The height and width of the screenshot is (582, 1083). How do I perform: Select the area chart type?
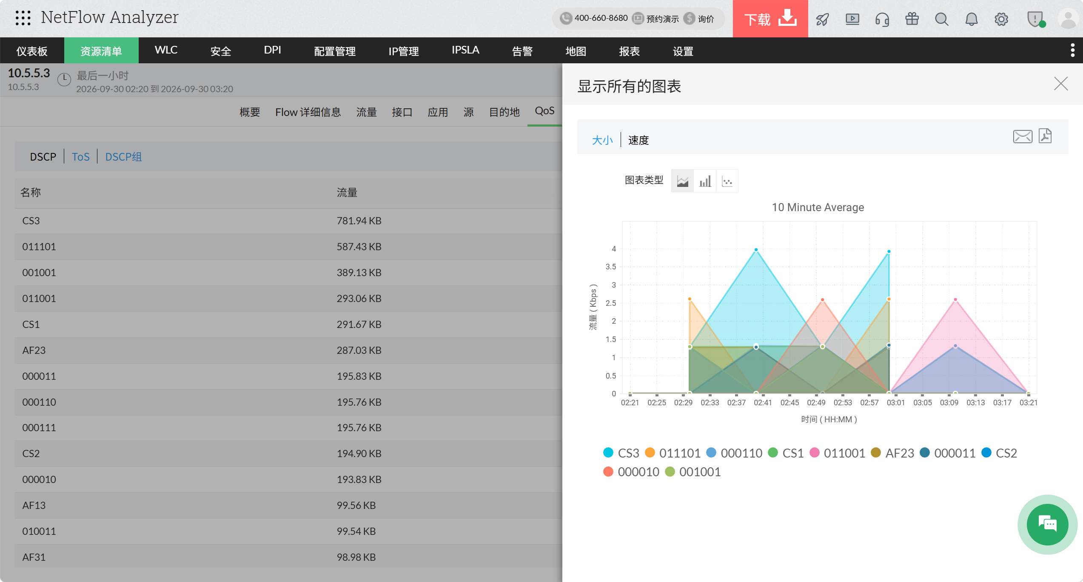[682, 181]
